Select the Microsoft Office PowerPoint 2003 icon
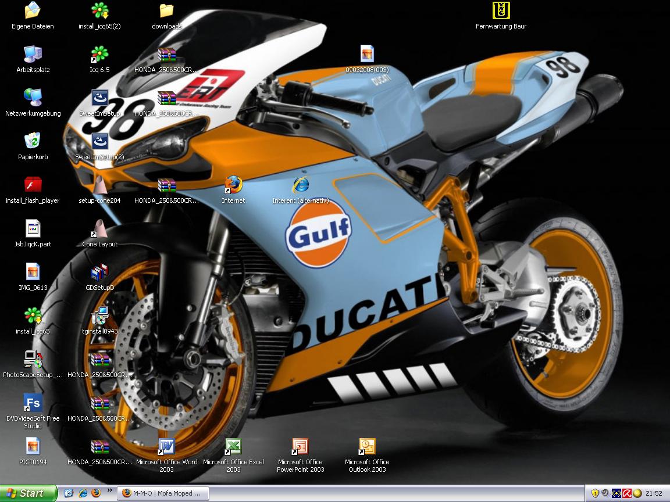670x502 pixels. pyautogui.click(x=300, y=447)
